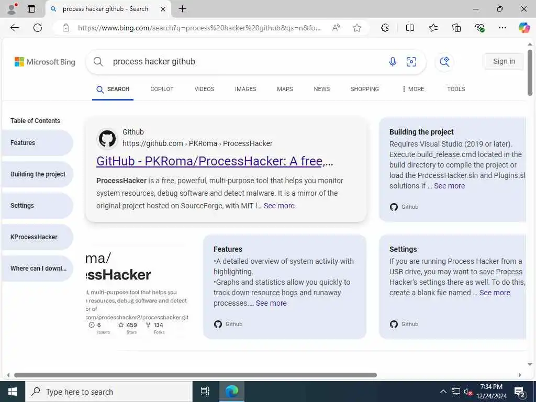Screen dimensions: 536x402
Task: Switch to NEWS tab
Action: click(322, 89)
